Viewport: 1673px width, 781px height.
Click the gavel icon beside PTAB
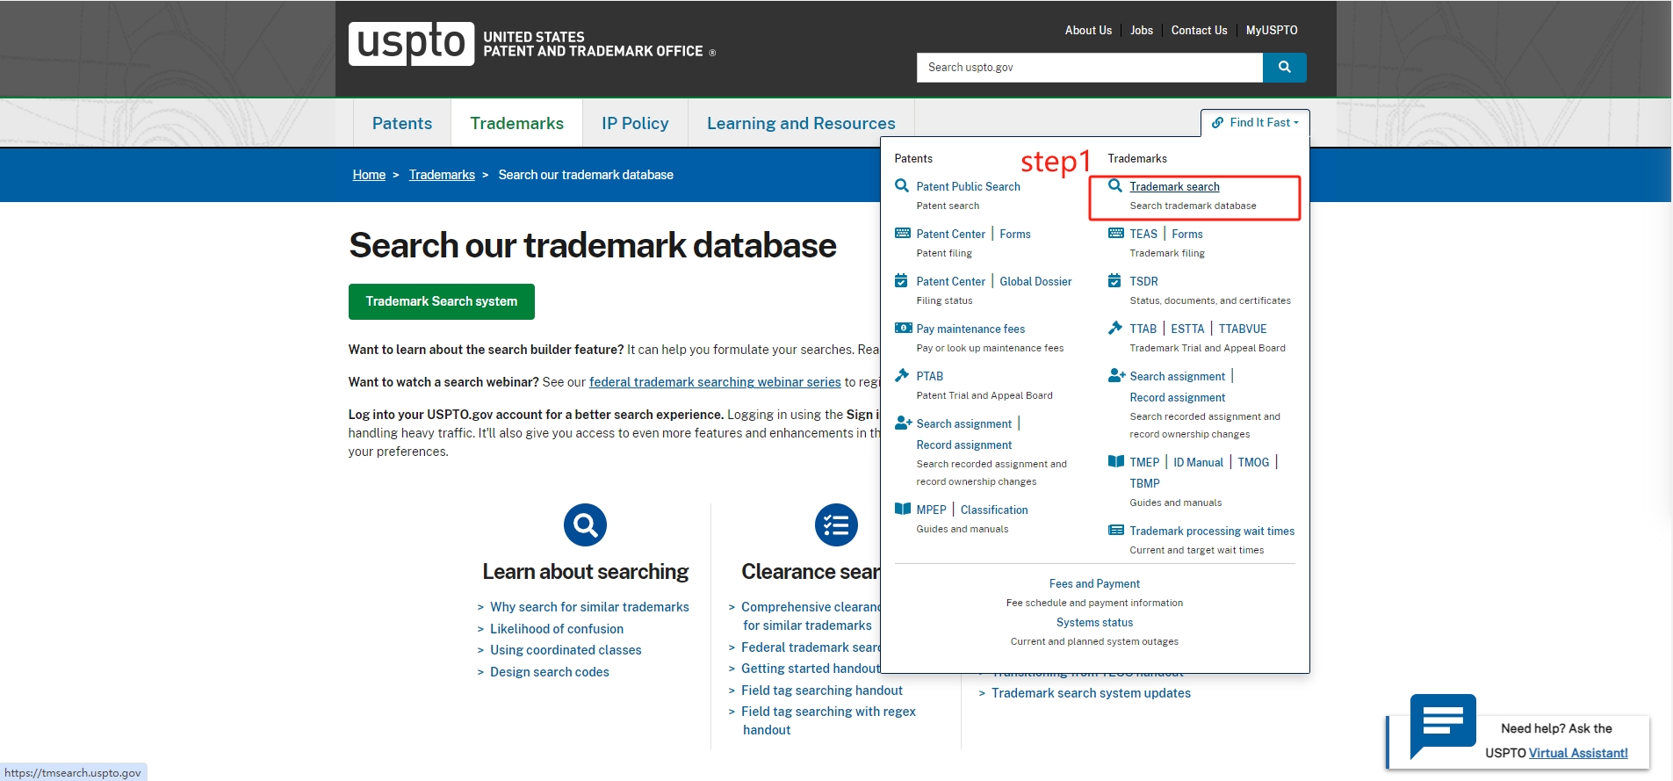[x=902, y=375]
